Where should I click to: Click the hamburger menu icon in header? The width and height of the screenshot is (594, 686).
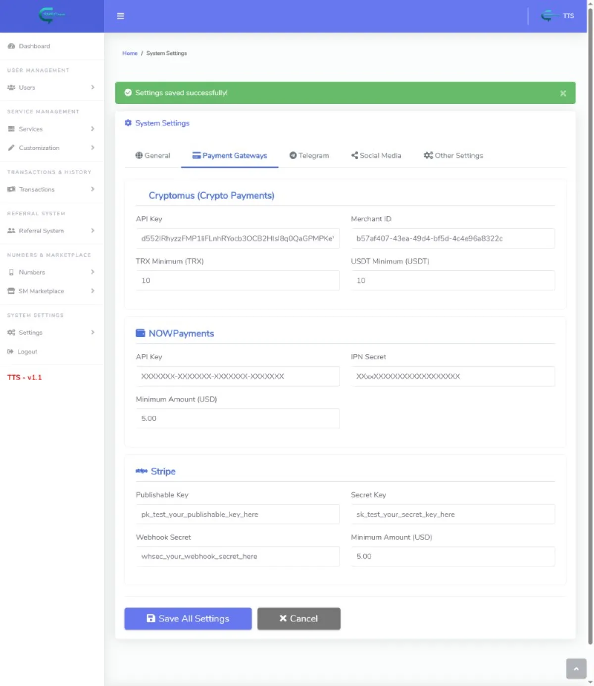pos(120,16)
